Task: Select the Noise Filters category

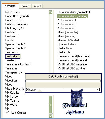Action: [x=13, y=12]
